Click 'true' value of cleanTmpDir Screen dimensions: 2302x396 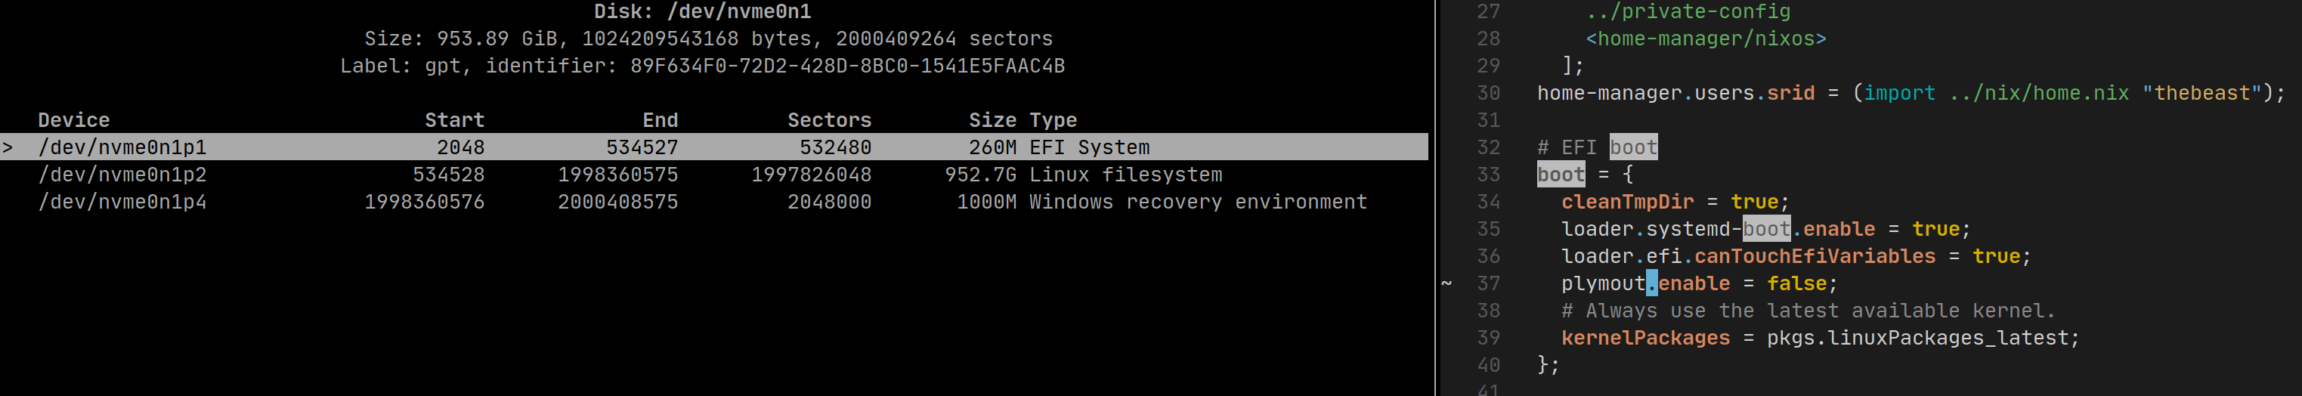pyautogui.click(x=1754, y=202)
